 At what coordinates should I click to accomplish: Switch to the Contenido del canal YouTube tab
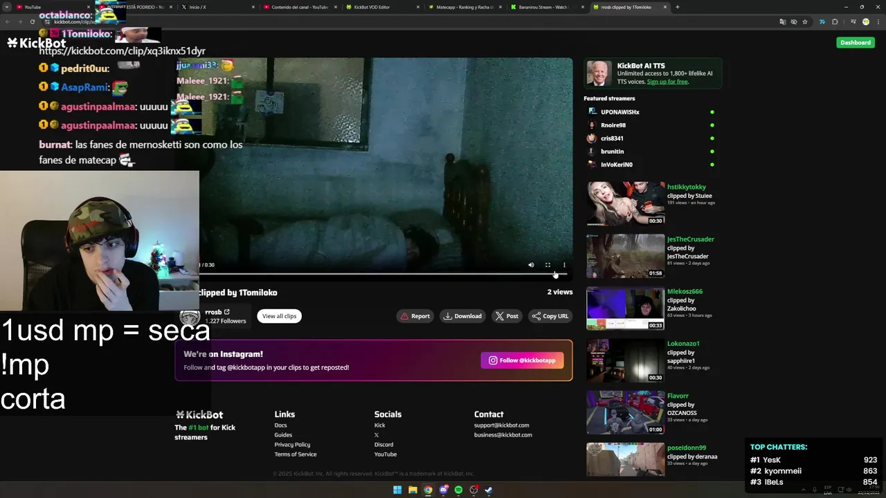coord(298,7)
